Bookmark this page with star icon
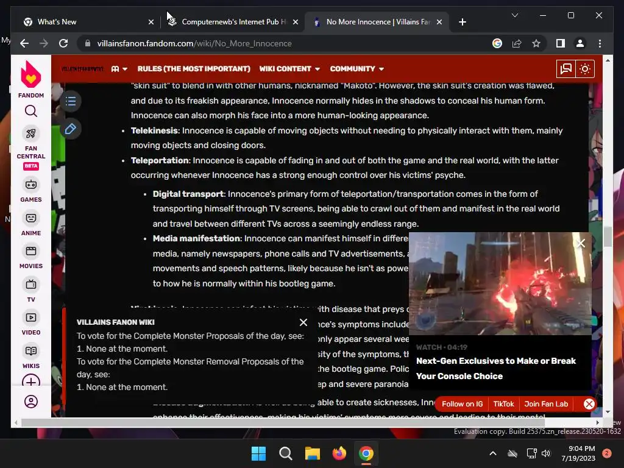624x468 pixels. click(x=536, y=43)
